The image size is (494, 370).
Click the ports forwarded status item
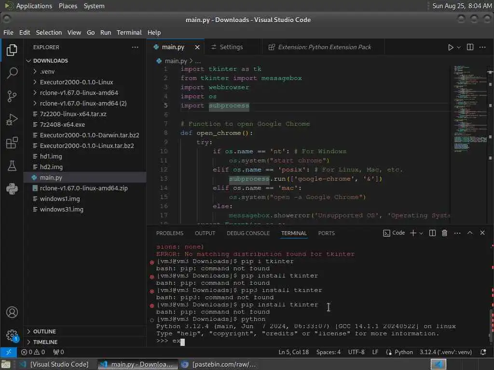click(58, 352)
